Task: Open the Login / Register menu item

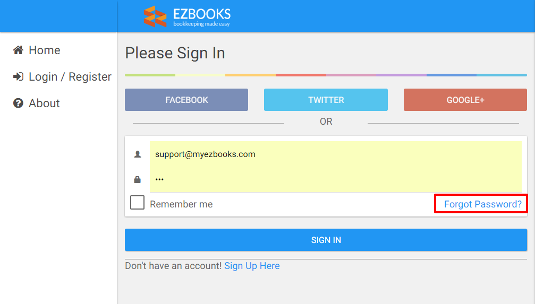Action: tap(70, 77)
